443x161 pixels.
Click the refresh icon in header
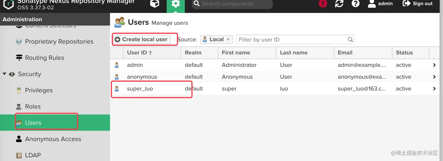pos(339,4)
